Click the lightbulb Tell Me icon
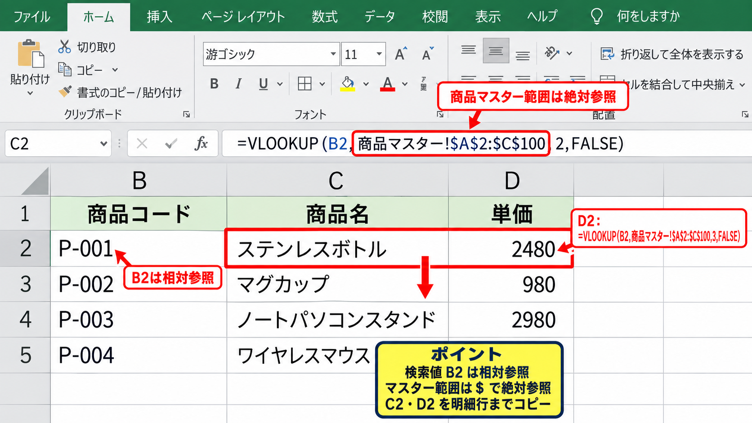752x423 pixels. [596, 16]
